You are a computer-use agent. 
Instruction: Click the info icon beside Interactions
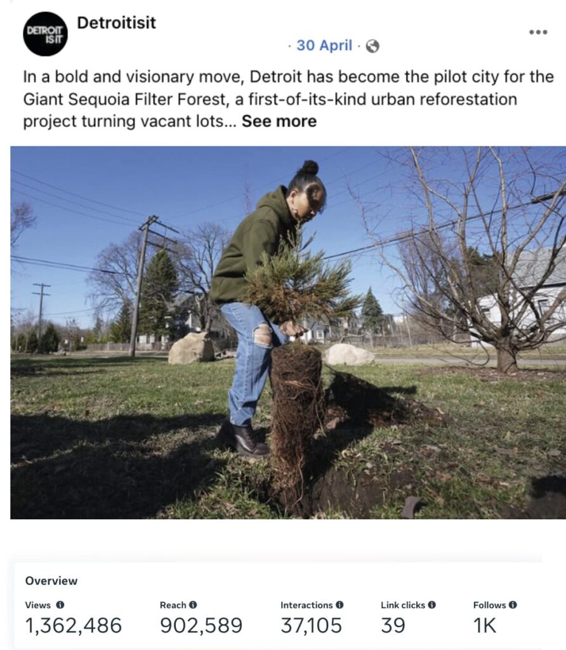(x=339, y=605)
